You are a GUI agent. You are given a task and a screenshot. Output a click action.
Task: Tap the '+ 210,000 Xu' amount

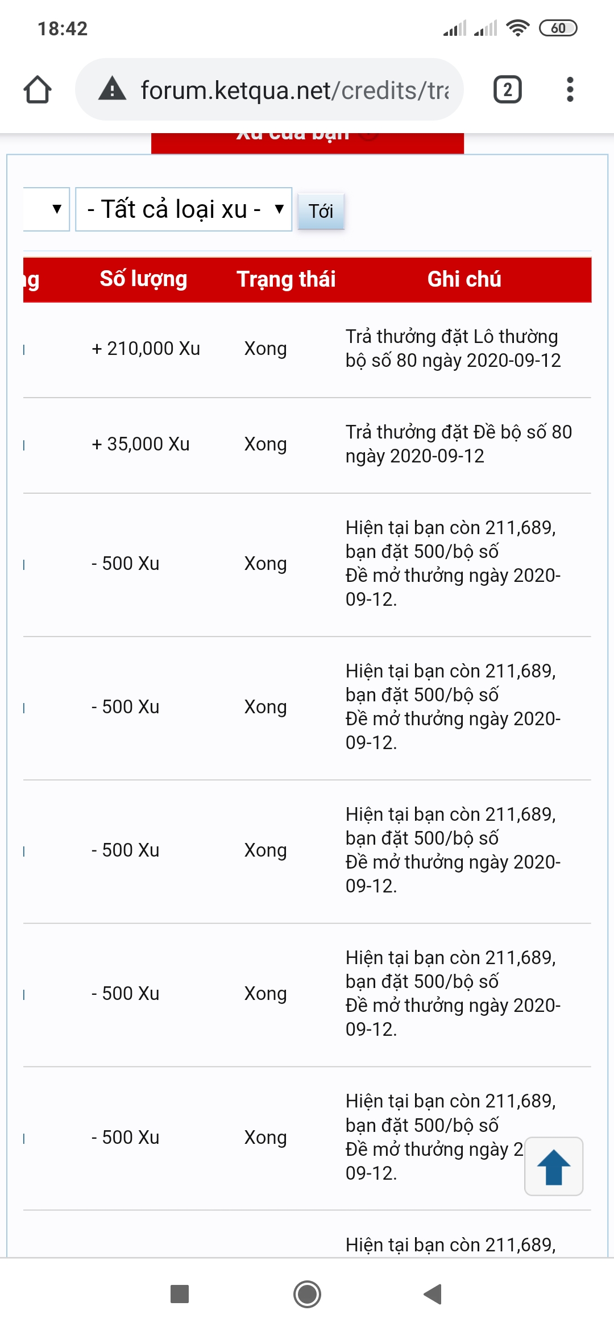(146, 349)
